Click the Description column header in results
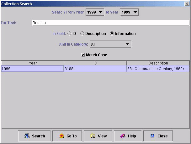Image resolution: width=191 pixels, height=144 pixels. pyautogui.click(x=158, y=63)
